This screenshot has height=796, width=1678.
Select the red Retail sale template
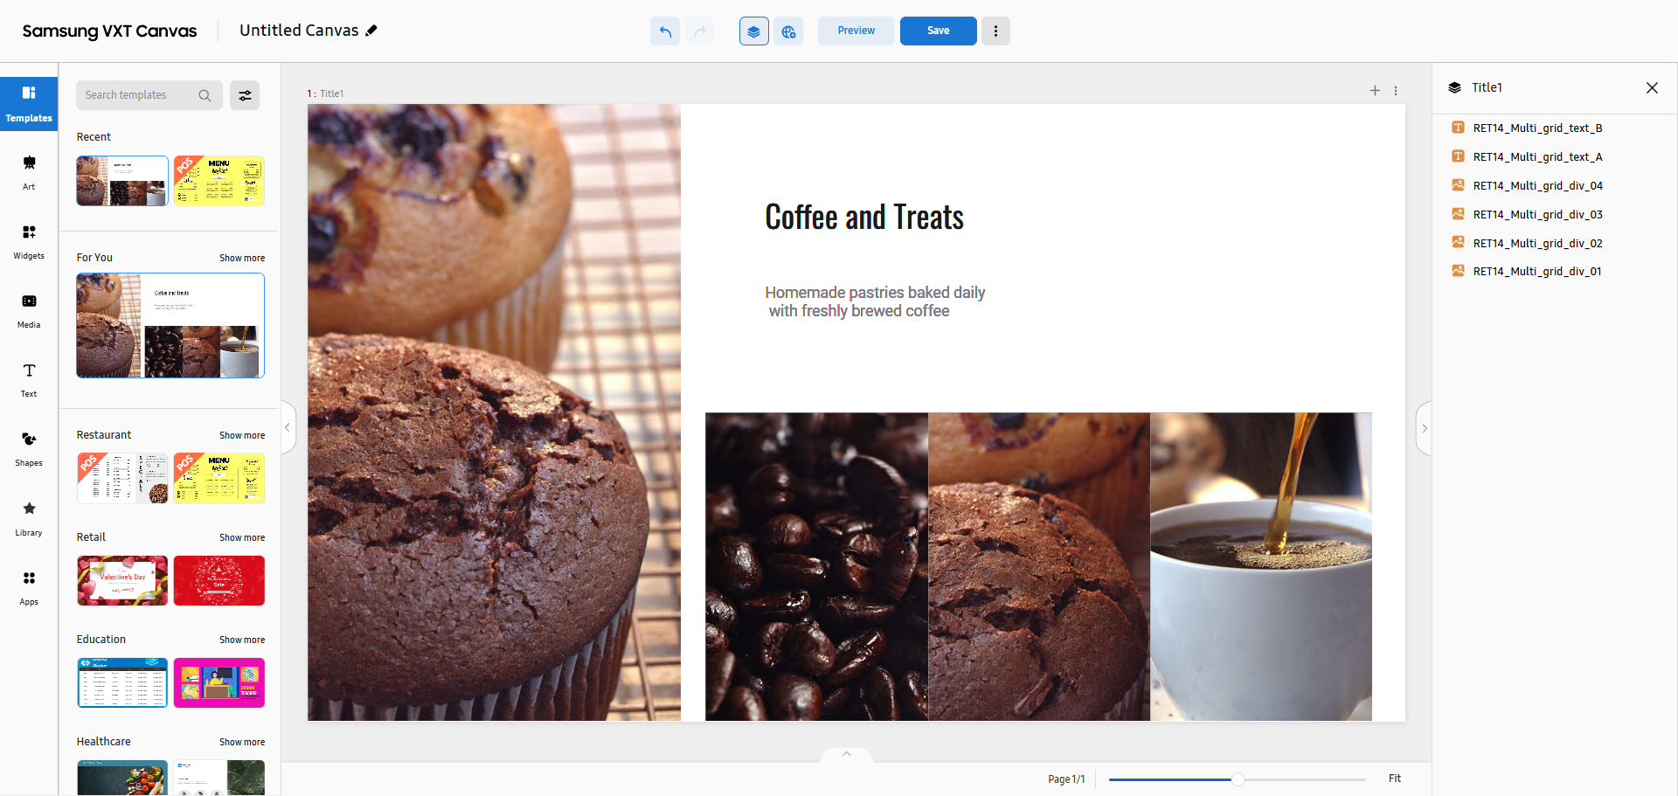218,580
